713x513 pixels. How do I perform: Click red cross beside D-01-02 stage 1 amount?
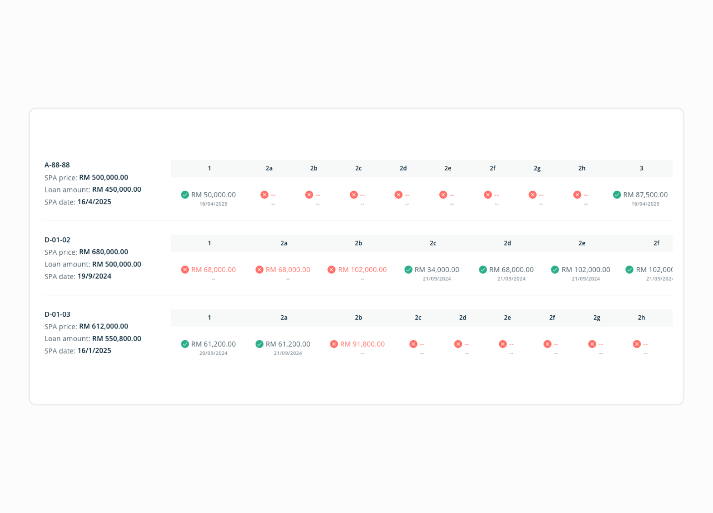pyautogui.click(x=185, y=270)
